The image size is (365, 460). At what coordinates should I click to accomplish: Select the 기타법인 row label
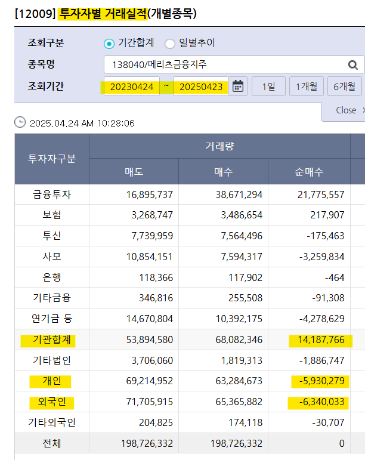(52, 360)
